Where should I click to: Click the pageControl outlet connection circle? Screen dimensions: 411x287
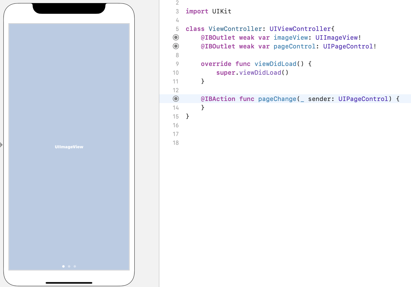pyautogui.click(x=176, y=46)
